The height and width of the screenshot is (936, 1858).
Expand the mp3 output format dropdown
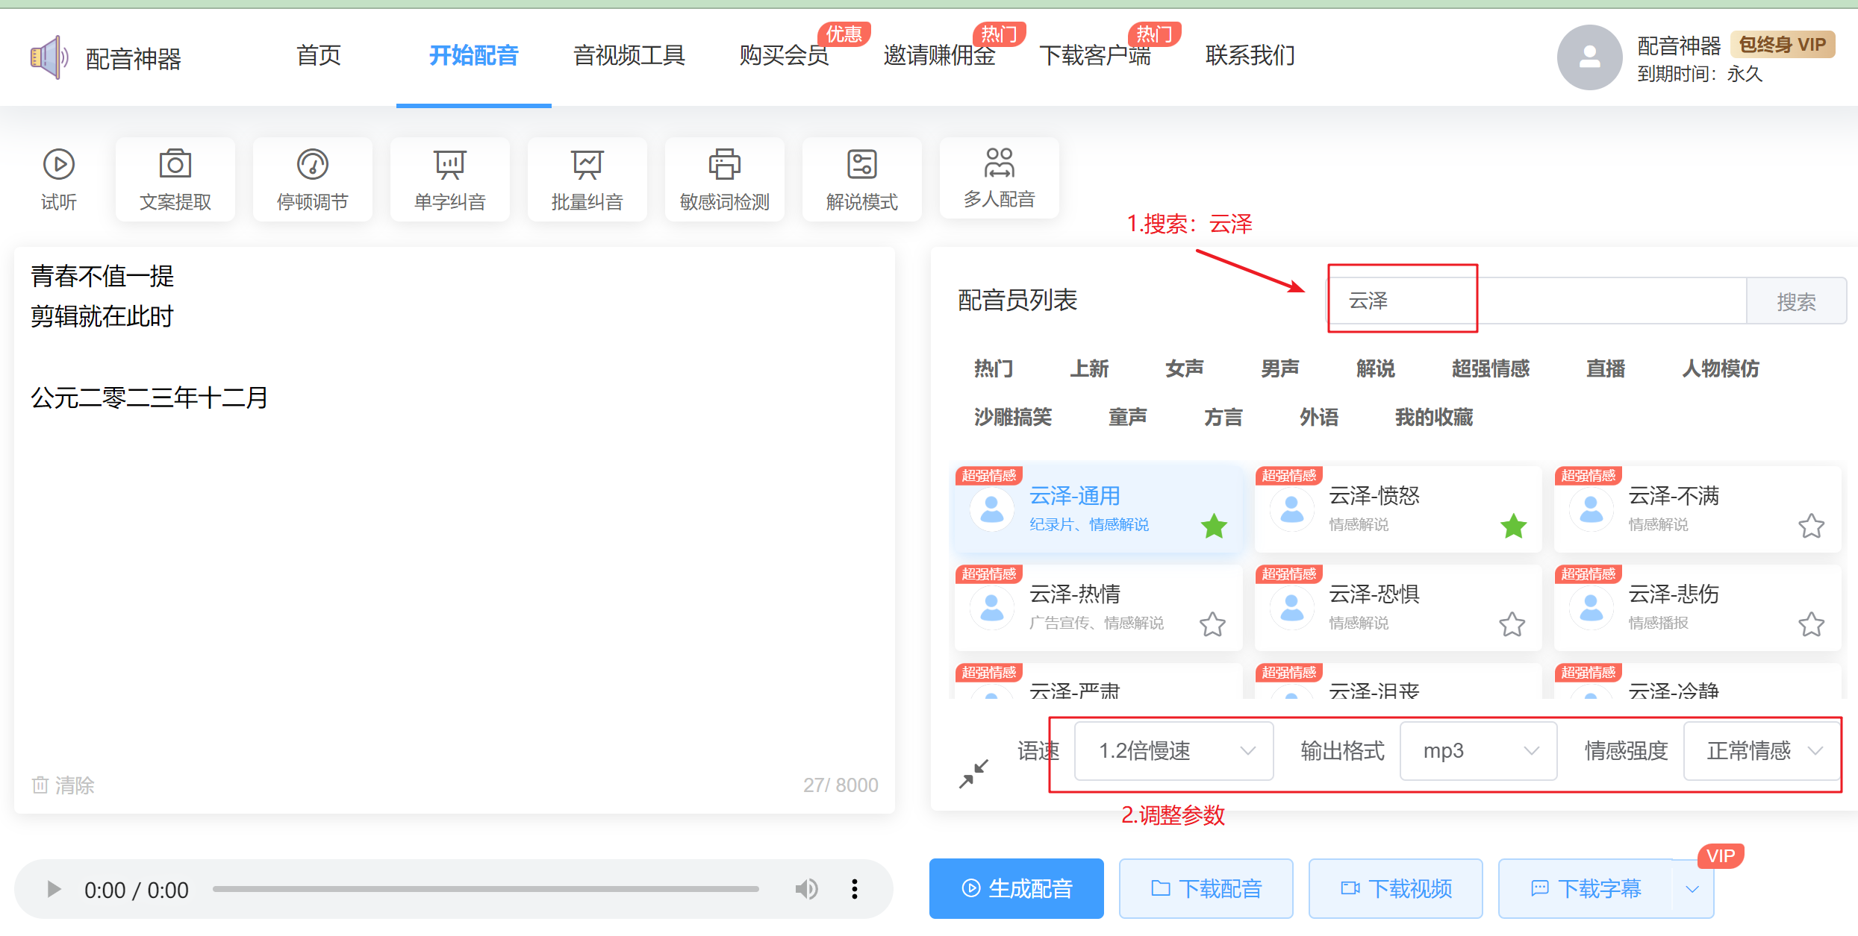[x=1478, y=750]
